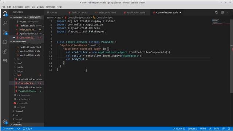Open the Extensions view icon
233x131 pixels.
[5, 51]
